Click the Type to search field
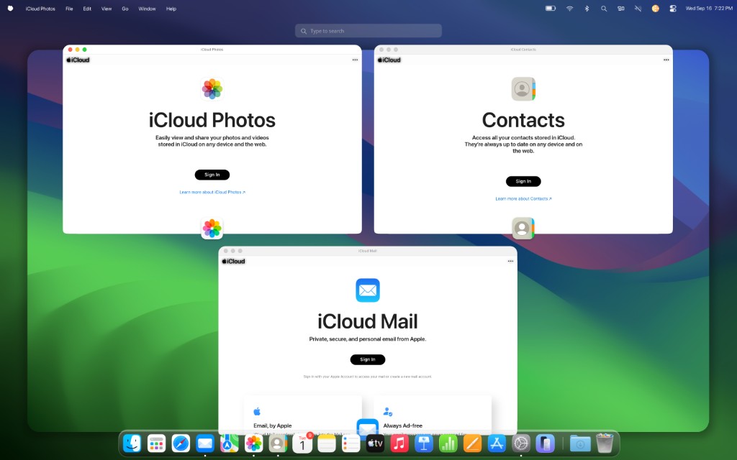This screenshot has height=460, width=737. [x=368, y=31]
